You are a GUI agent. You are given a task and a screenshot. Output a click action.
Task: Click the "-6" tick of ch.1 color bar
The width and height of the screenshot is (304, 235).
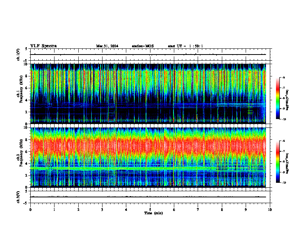(283, 77)
